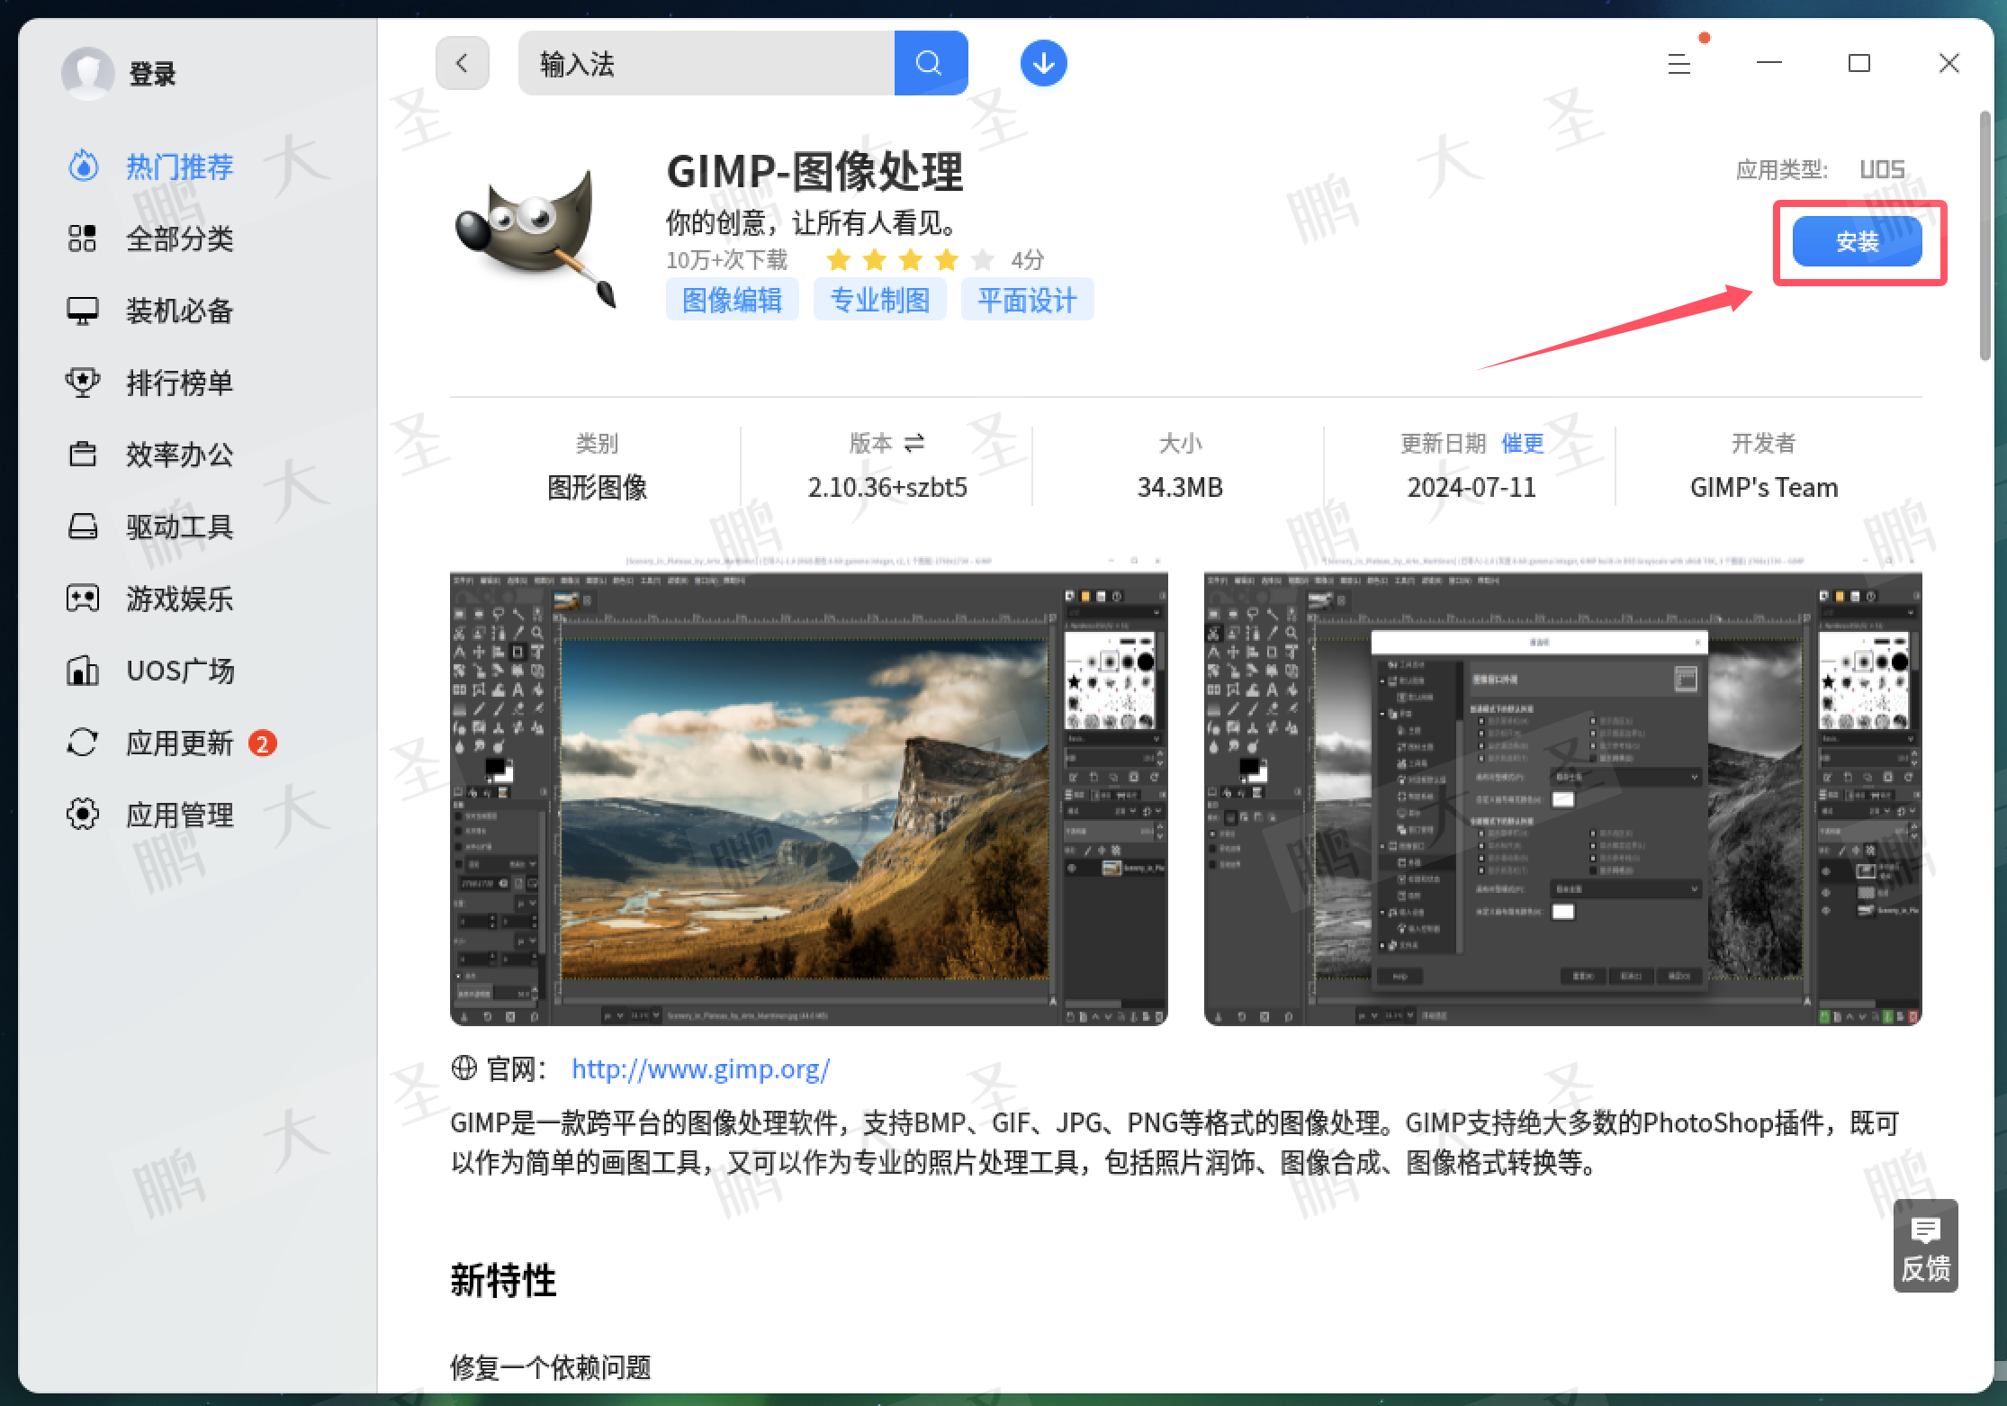
Task: Select the 图像编辑 tag
Action: pos(732,300)
